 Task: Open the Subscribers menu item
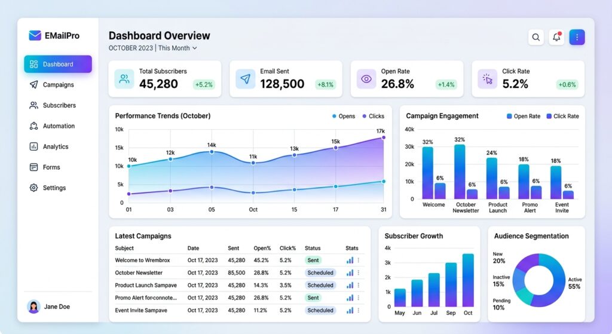point(58,105)
